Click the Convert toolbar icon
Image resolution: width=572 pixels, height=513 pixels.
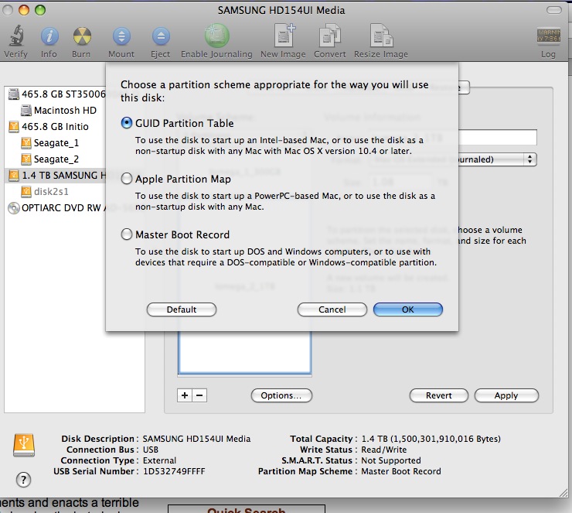click(x=330, y=36)
